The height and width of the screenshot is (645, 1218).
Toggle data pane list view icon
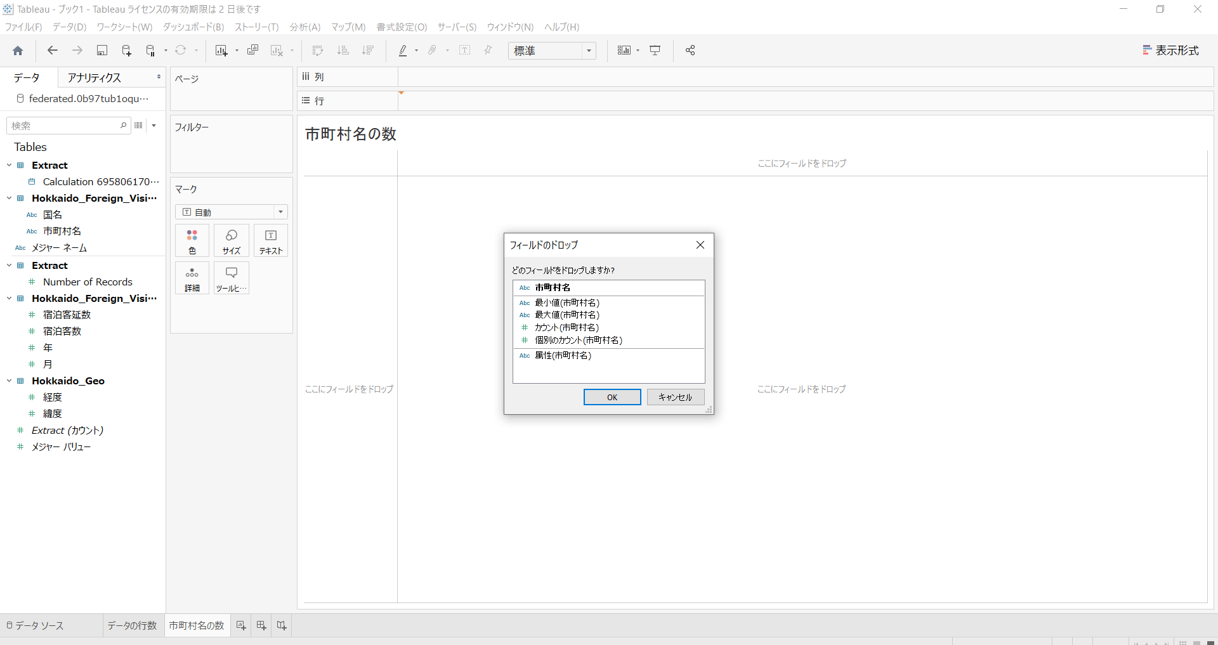click(138, 126)
